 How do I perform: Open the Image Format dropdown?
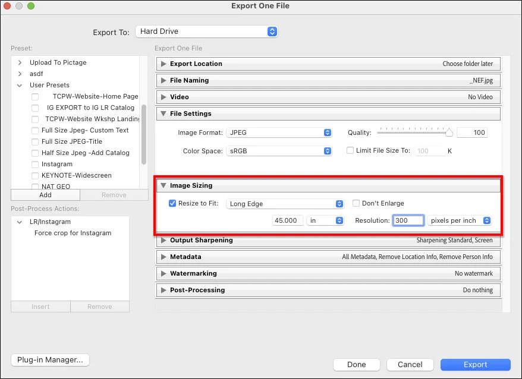click(279, 132)
